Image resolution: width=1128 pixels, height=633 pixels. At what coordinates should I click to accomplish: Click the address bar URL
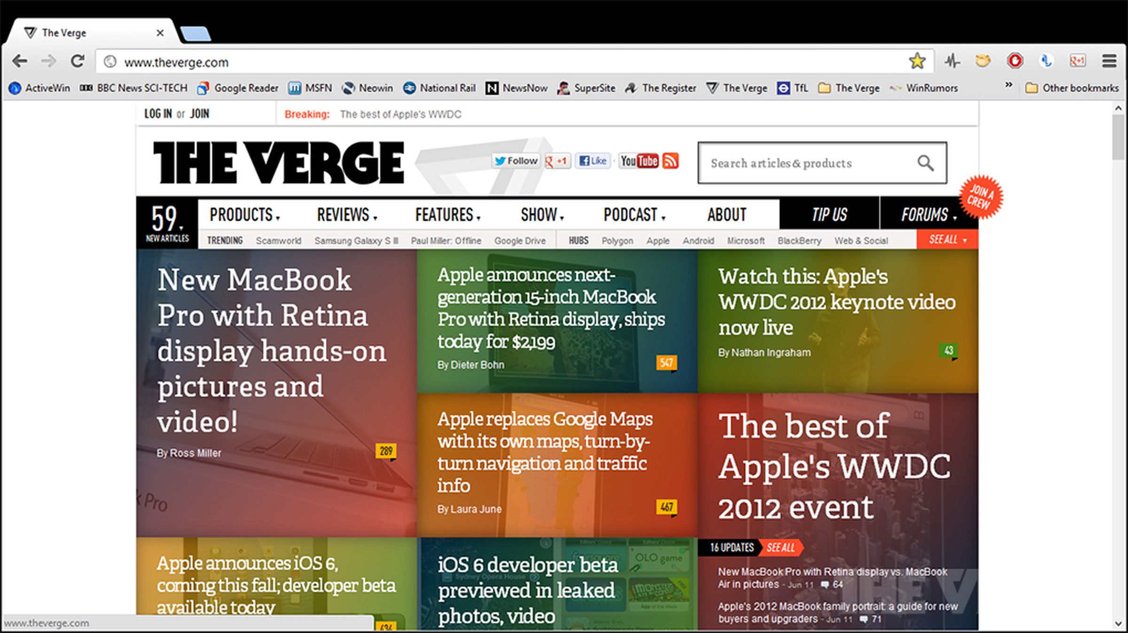(x=176, y=62)
